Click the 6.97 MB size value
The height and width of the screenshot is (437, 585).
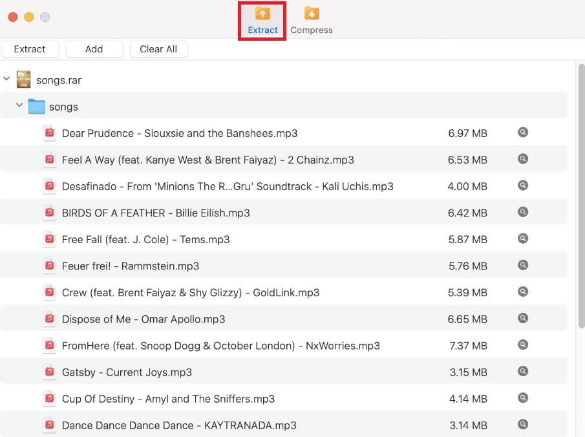(x=468, y=133)
